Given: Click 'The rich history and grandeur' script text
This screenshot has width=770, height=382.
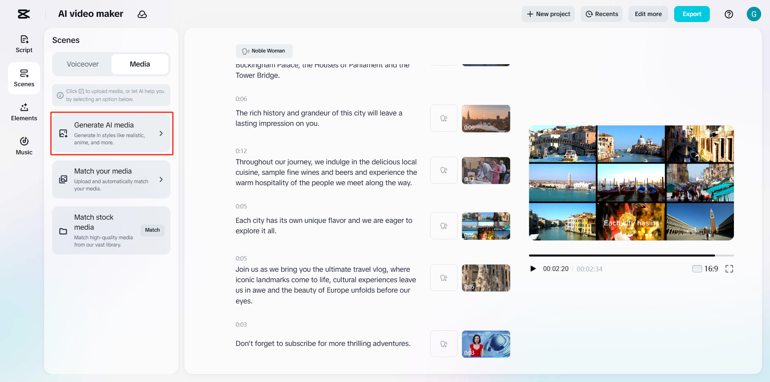Looking at the screenshot, I should click(x=319, y=118).
